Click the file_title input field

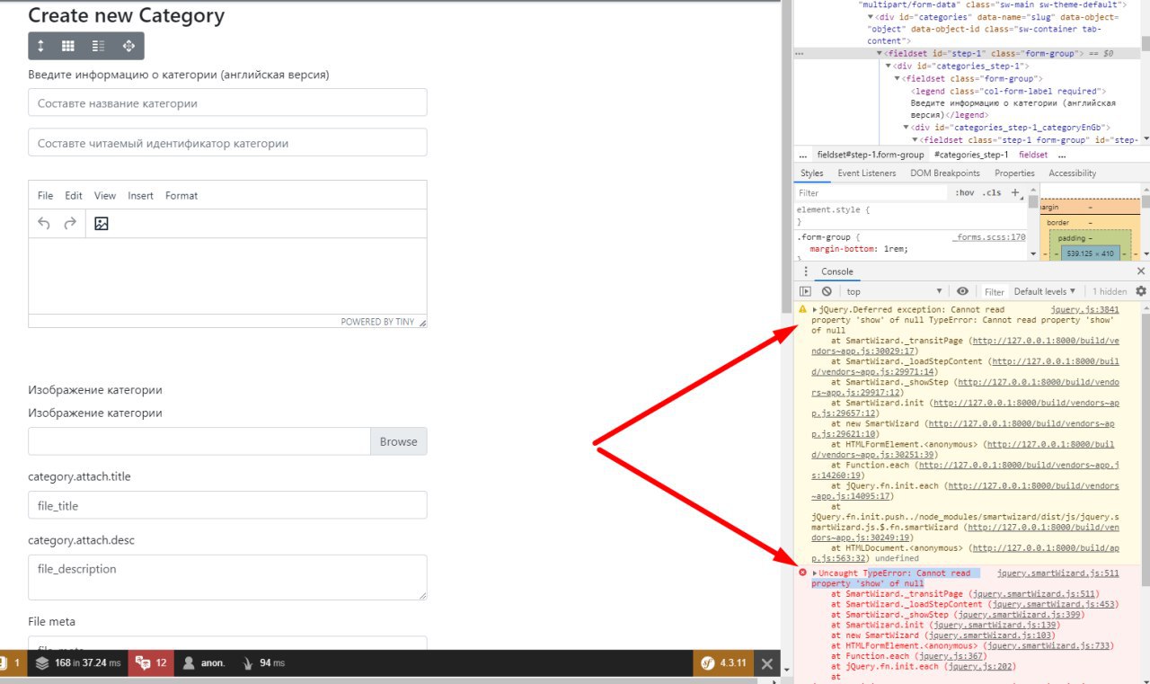227,505
